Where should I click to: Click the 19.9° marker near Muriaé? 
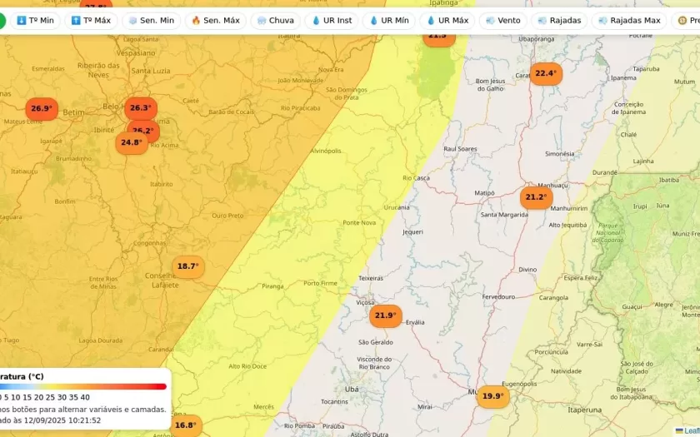coord(492,395)
